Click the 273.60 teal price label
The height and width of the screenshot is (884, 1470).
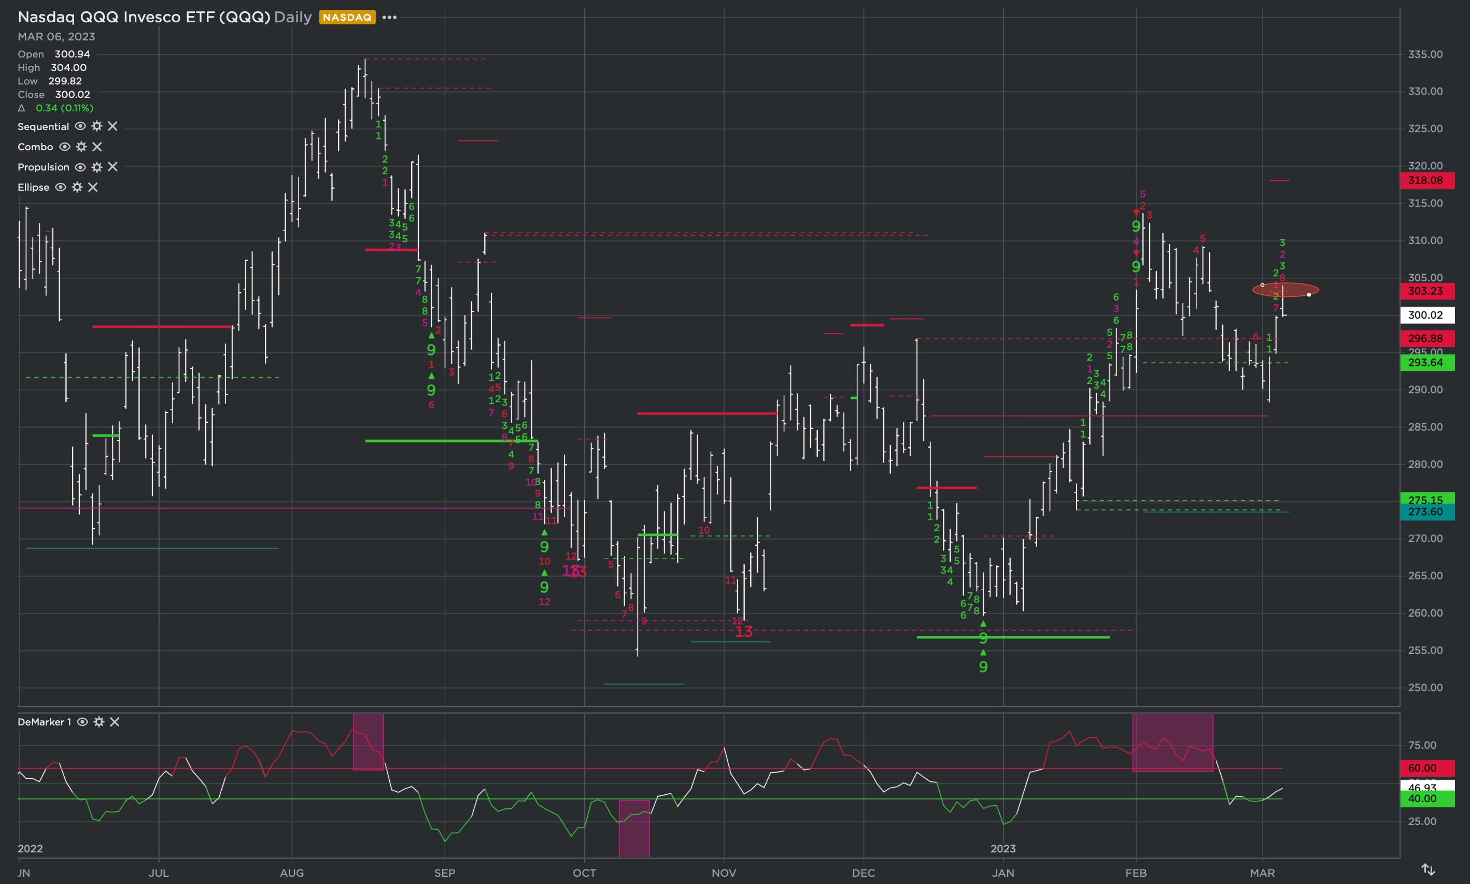coord(1427,512)
